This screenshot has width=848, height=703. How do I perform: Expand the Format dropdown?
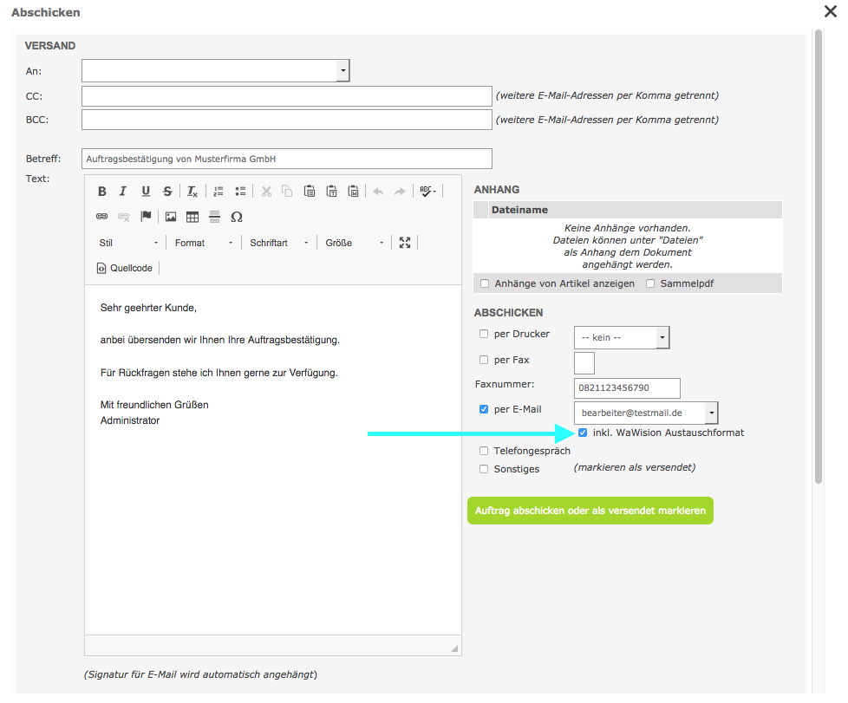click(x=204, y=243)
